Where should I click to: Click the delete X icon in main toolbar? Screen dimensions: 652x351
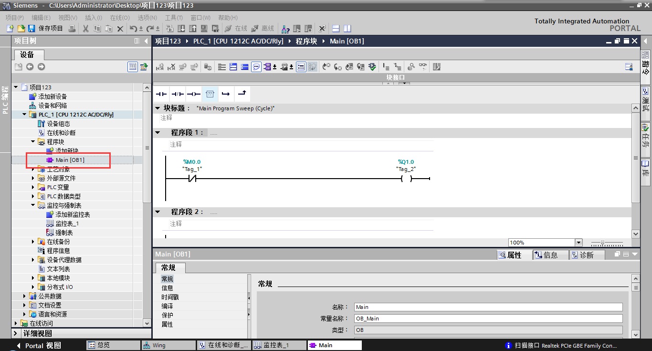coord(120,29)
